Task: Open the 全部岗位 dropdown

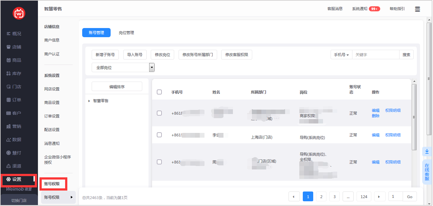Action: click(123, 67)
